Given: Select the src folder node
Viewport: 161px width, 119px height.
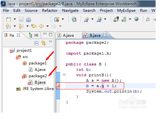Looking at the screenshot, I should point(22,57).
